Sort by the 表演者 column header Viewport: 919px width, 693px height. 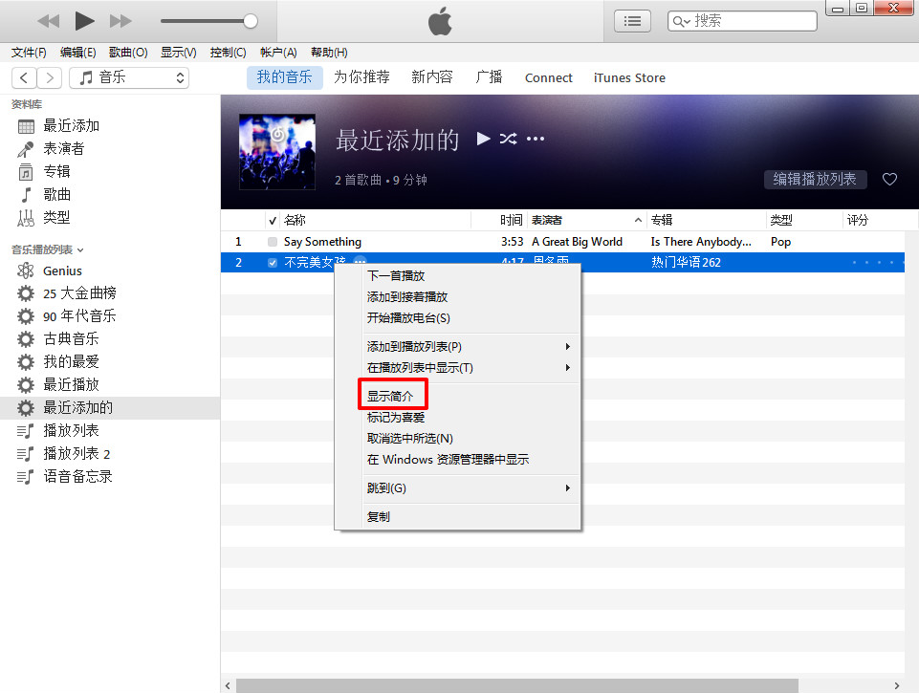(x=586, y=220)
